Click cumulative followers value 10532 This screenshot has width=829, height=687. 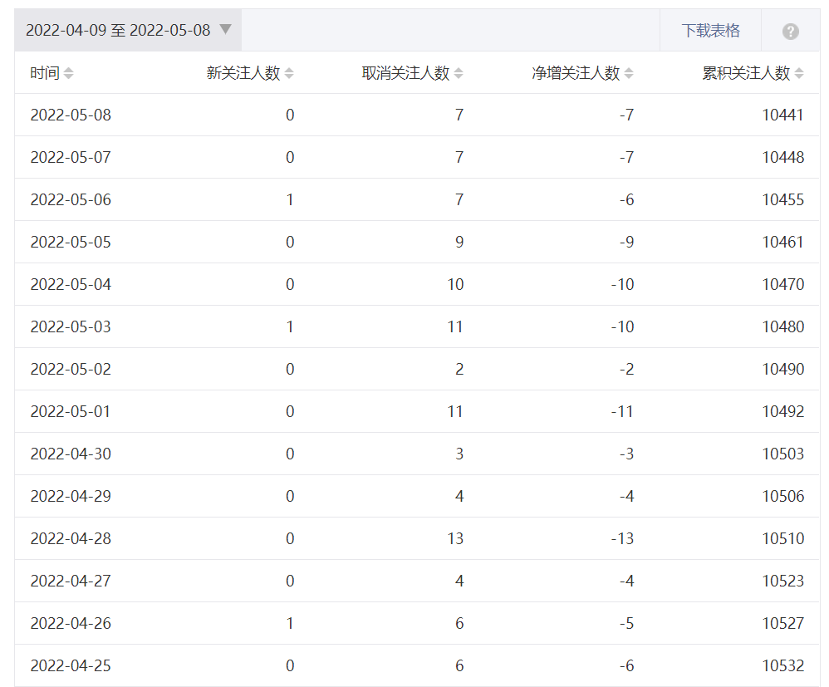click(783, 665)
